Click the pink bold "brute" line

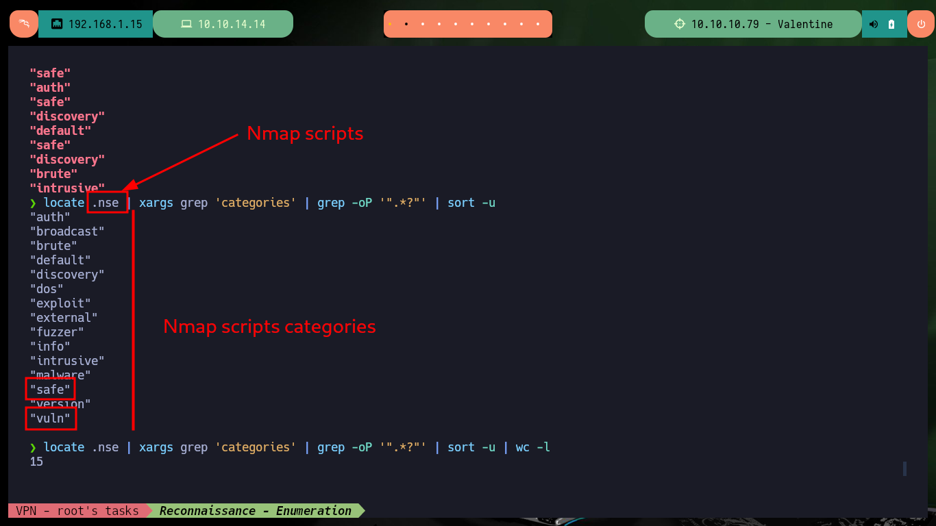coord(53,174)
